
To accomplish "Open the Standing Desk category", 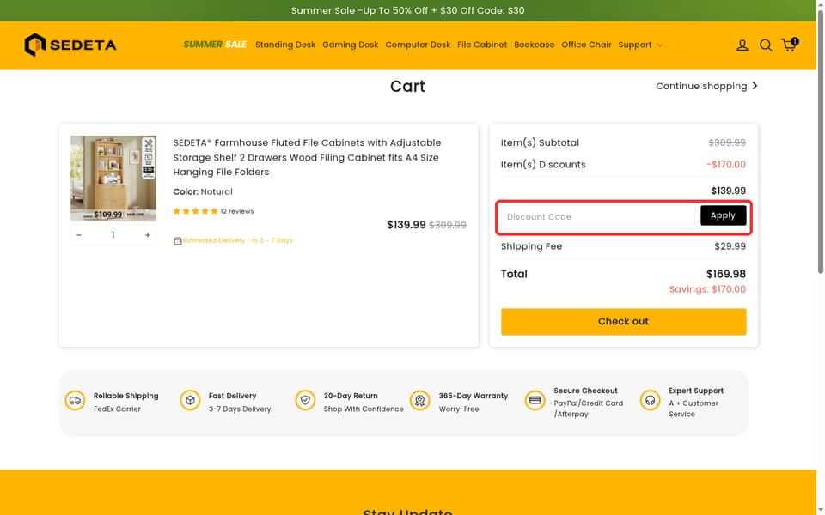I will [285, 45].
